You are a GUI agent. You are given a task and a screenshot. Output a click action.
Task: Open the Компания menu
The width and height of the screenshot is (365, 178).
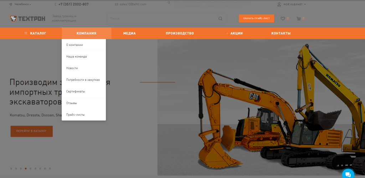click(x=86, y=33)
